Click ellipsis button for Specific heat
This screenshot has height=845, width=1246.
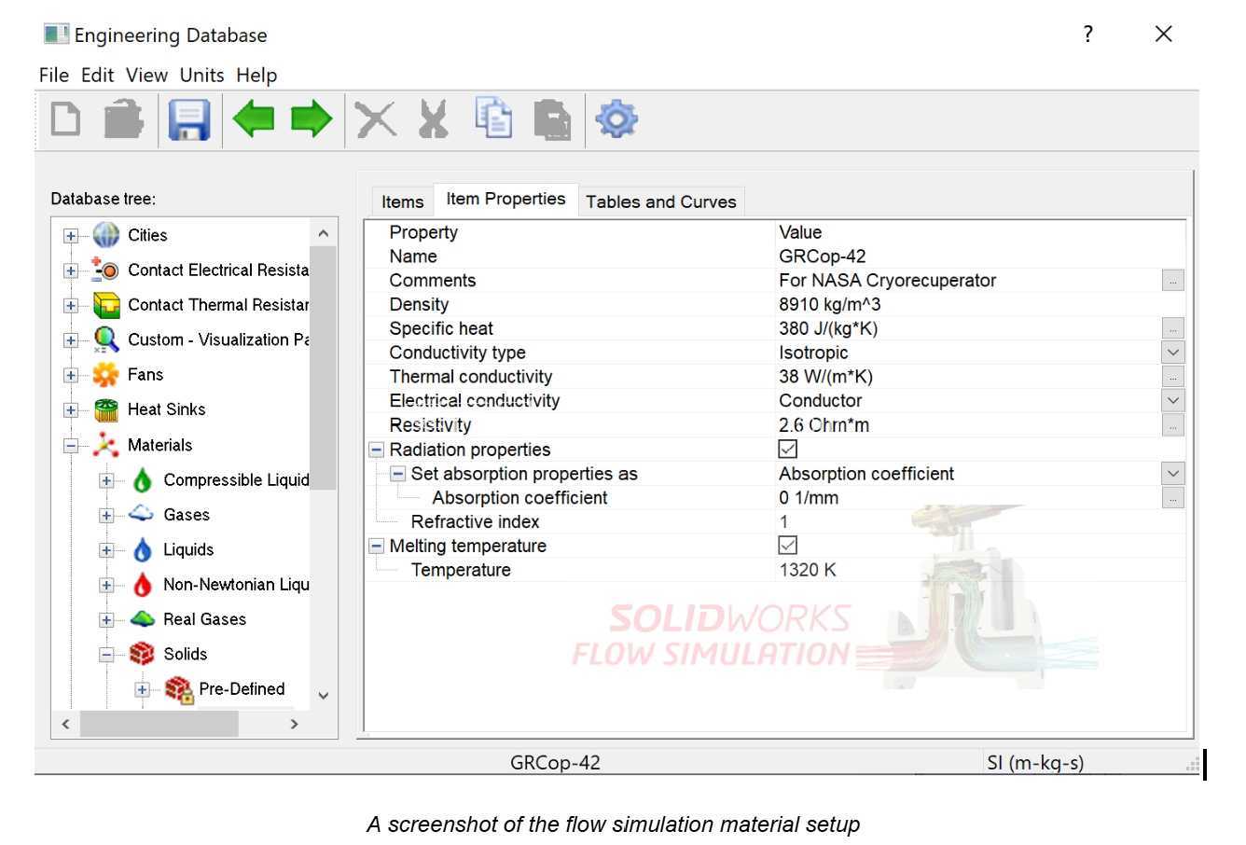point(1173,328)
